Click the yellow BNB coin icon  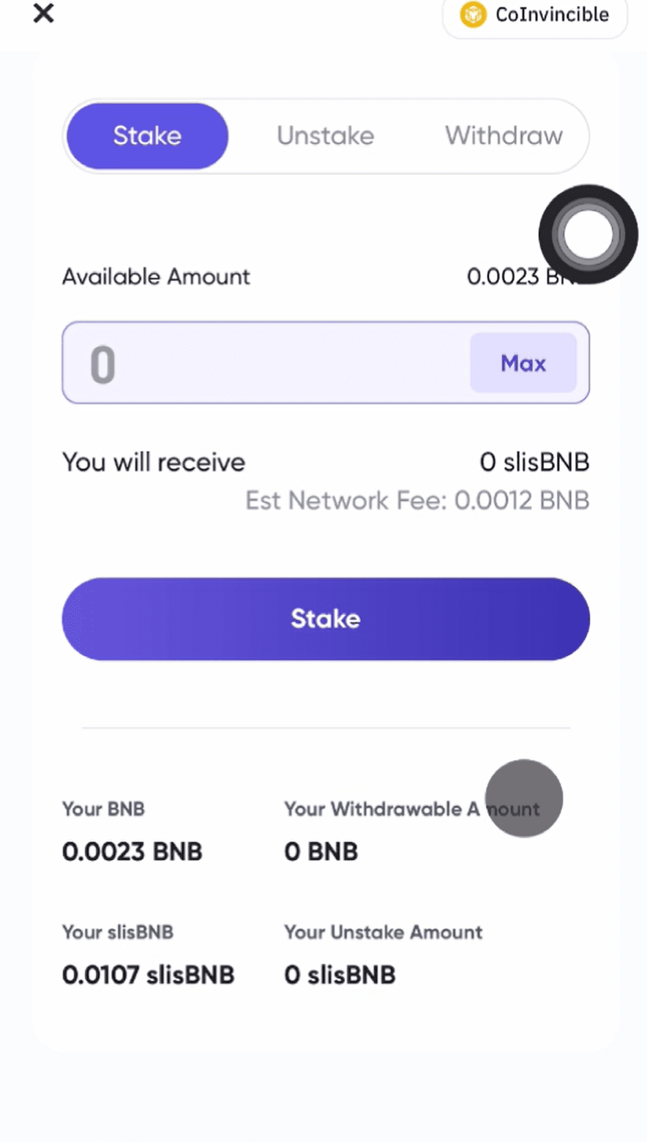[473, 15]
